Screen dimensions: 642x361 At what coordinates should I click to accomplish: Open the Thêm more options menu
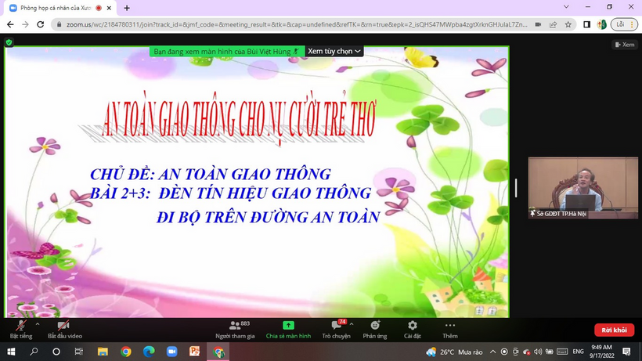pyautogui.click(x=449, y=328)
